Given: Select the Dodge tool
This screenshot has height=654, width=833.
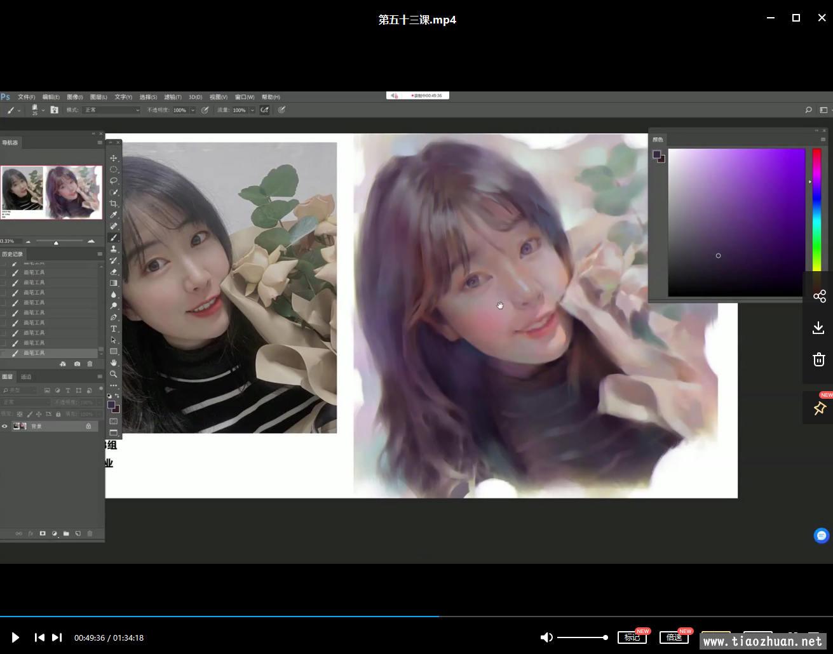Looking at the screenshot, I should pyautogui.click(x=114, y=306).
